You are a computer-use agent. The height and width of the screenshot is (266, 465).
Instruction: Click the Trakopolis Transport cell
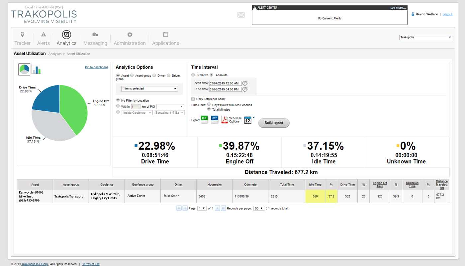click(x=71, y=196)
